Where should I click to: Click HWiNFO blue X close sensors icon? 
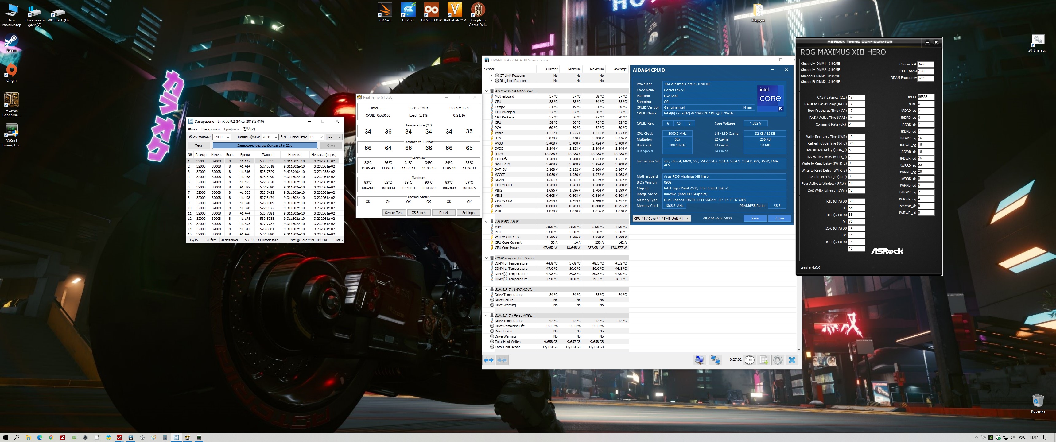click(x=792, y=360)
